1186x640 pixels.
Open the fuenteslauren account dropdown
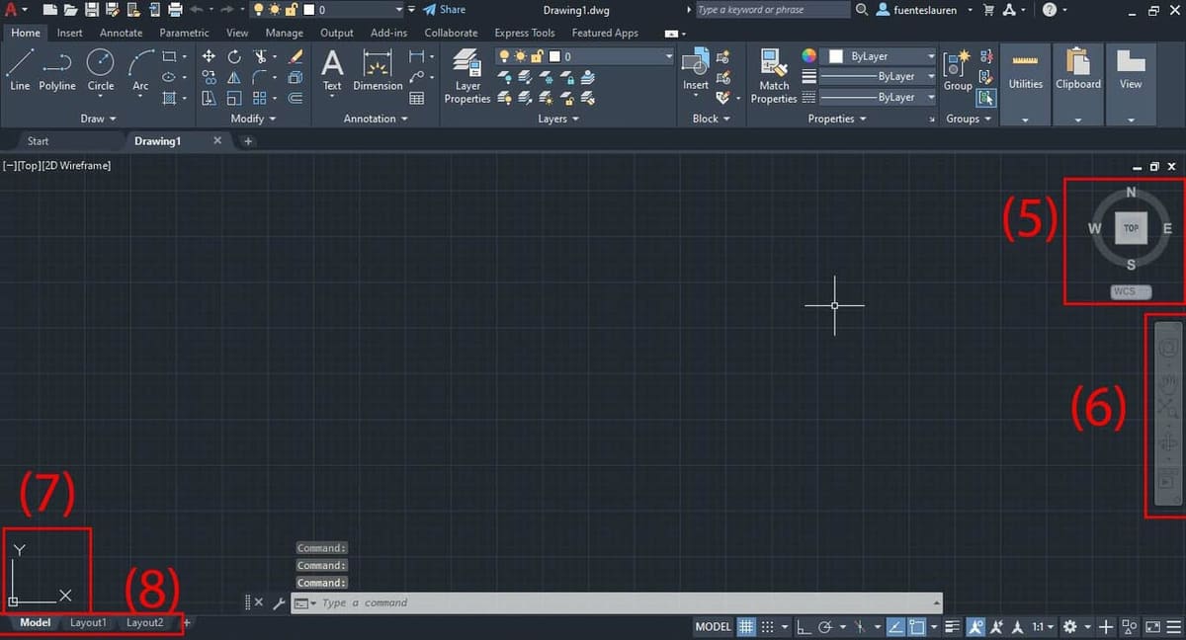[x=923, y=10]
